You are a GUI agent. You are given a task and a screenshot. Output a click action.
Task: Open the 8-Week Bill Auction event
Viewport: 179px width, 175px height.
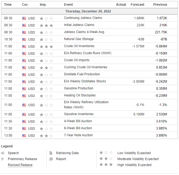[x=78, y=128]
